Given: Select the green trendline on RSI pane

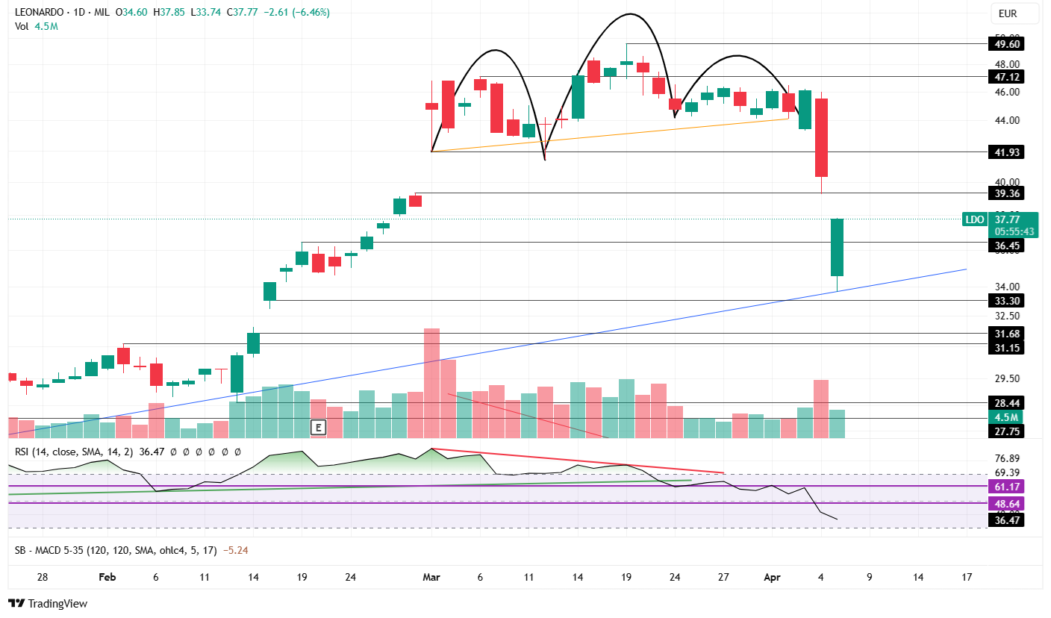Looking at the screenshot, I should coord(351,487).
